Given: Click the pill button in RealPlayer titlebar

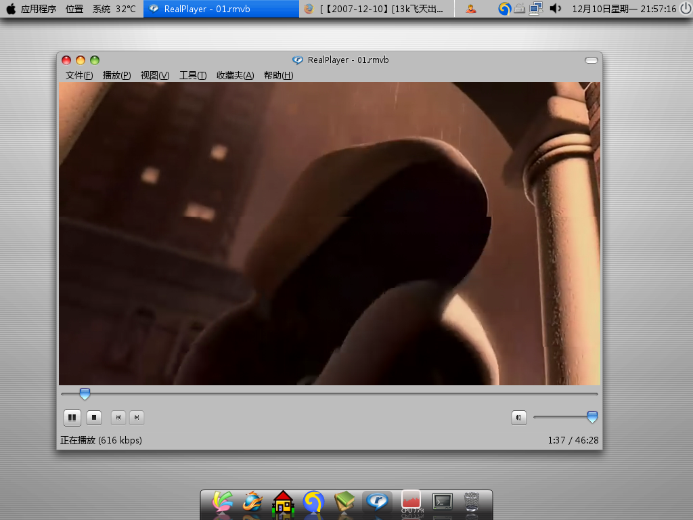Looking at the screenshot, I should coord(591,60).
